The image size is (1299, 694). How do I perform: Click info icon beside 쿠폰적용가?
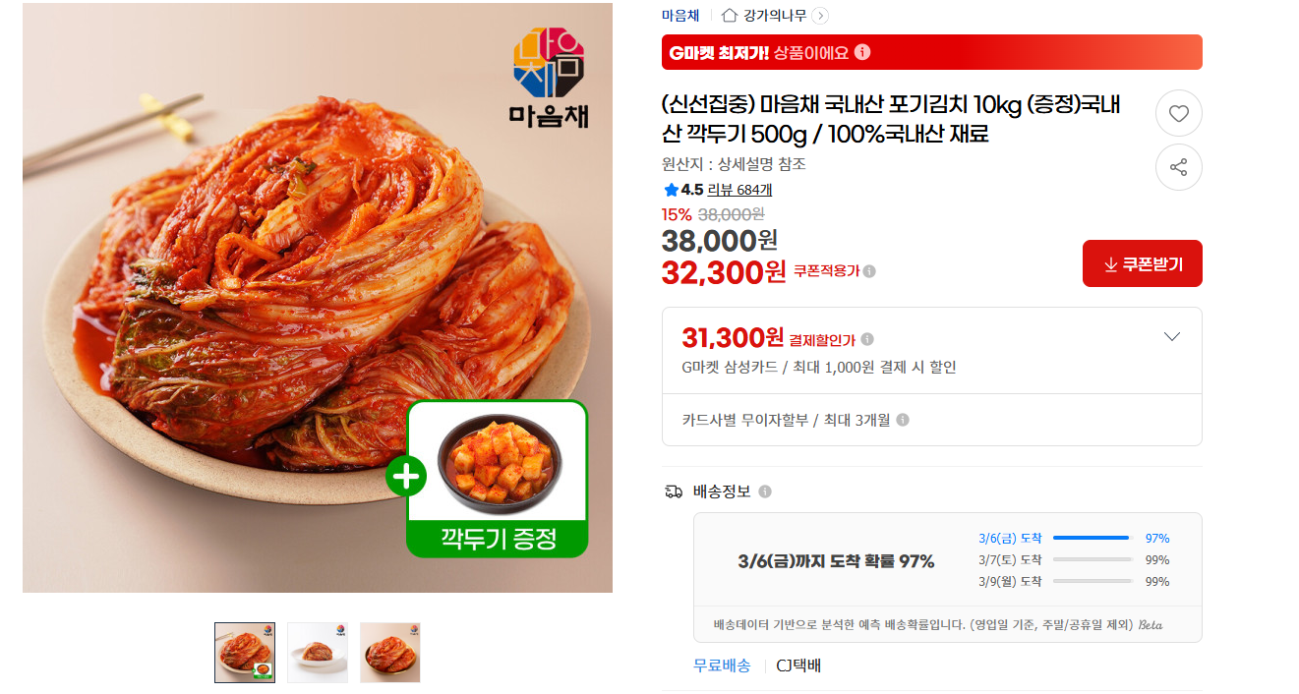click(869, 271)
